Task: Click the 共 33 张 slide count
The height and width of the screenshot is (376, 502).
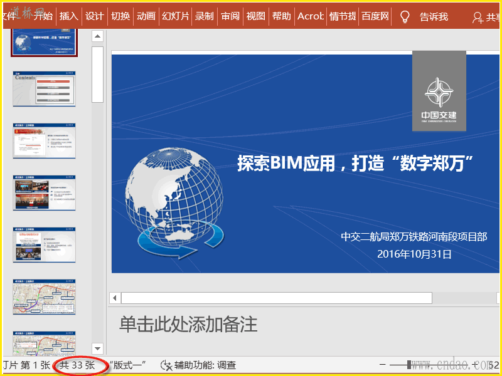Action: tap(77, 365)
